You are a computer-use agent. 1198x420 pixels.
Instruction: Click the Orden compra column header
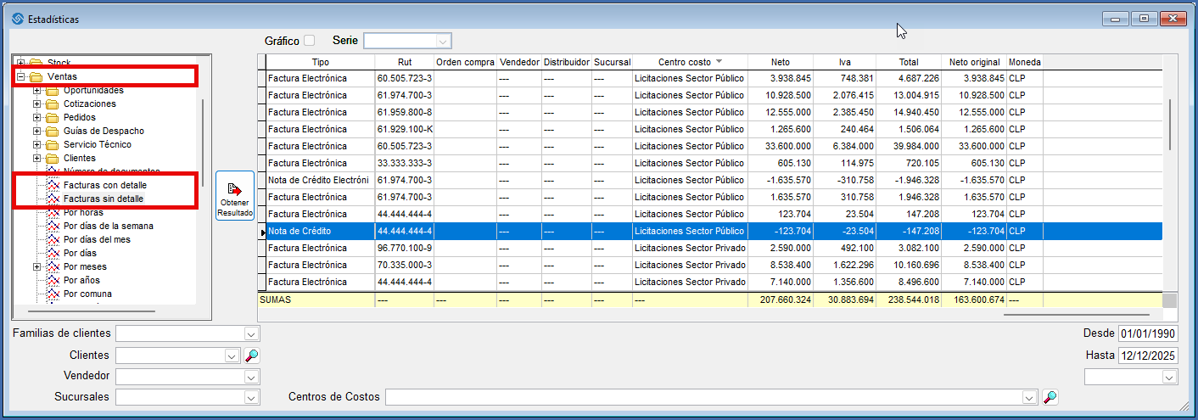tap(465, 62)
